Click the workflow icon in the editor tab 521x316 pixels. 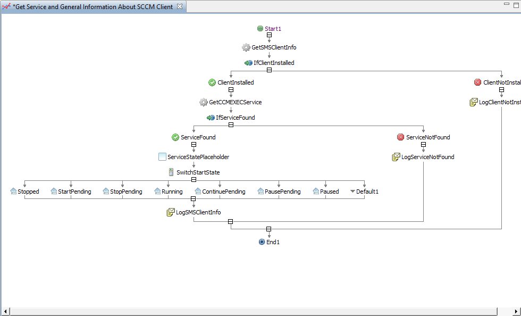click(x=6, y=6)
